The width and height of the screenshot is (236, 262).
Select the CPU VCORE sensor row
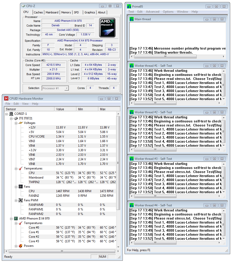(37, 137)
